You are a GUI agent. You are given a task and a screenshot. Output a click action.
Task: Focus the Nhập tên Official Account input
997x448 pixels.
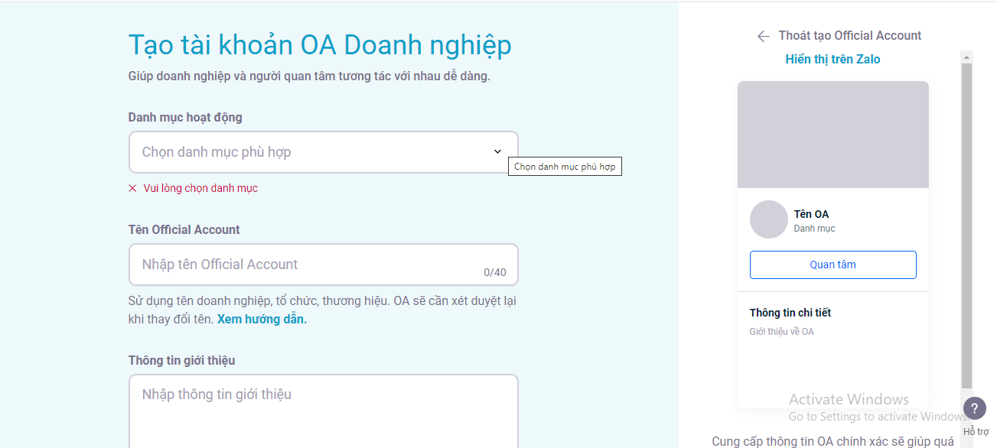[x=306, y=265]
